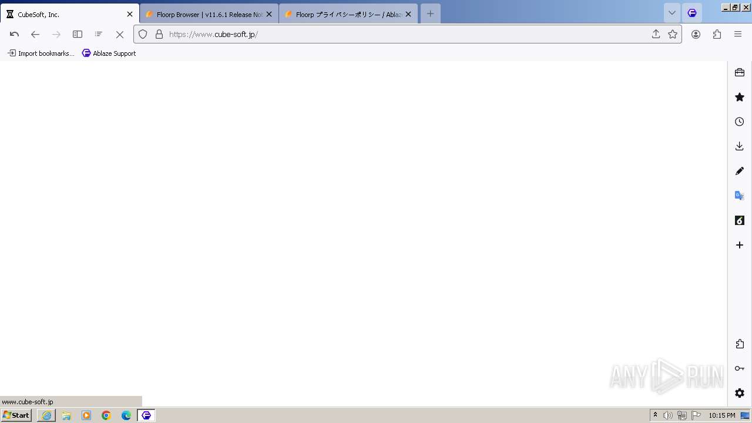Open sidebar notes pencil panel

740,171
